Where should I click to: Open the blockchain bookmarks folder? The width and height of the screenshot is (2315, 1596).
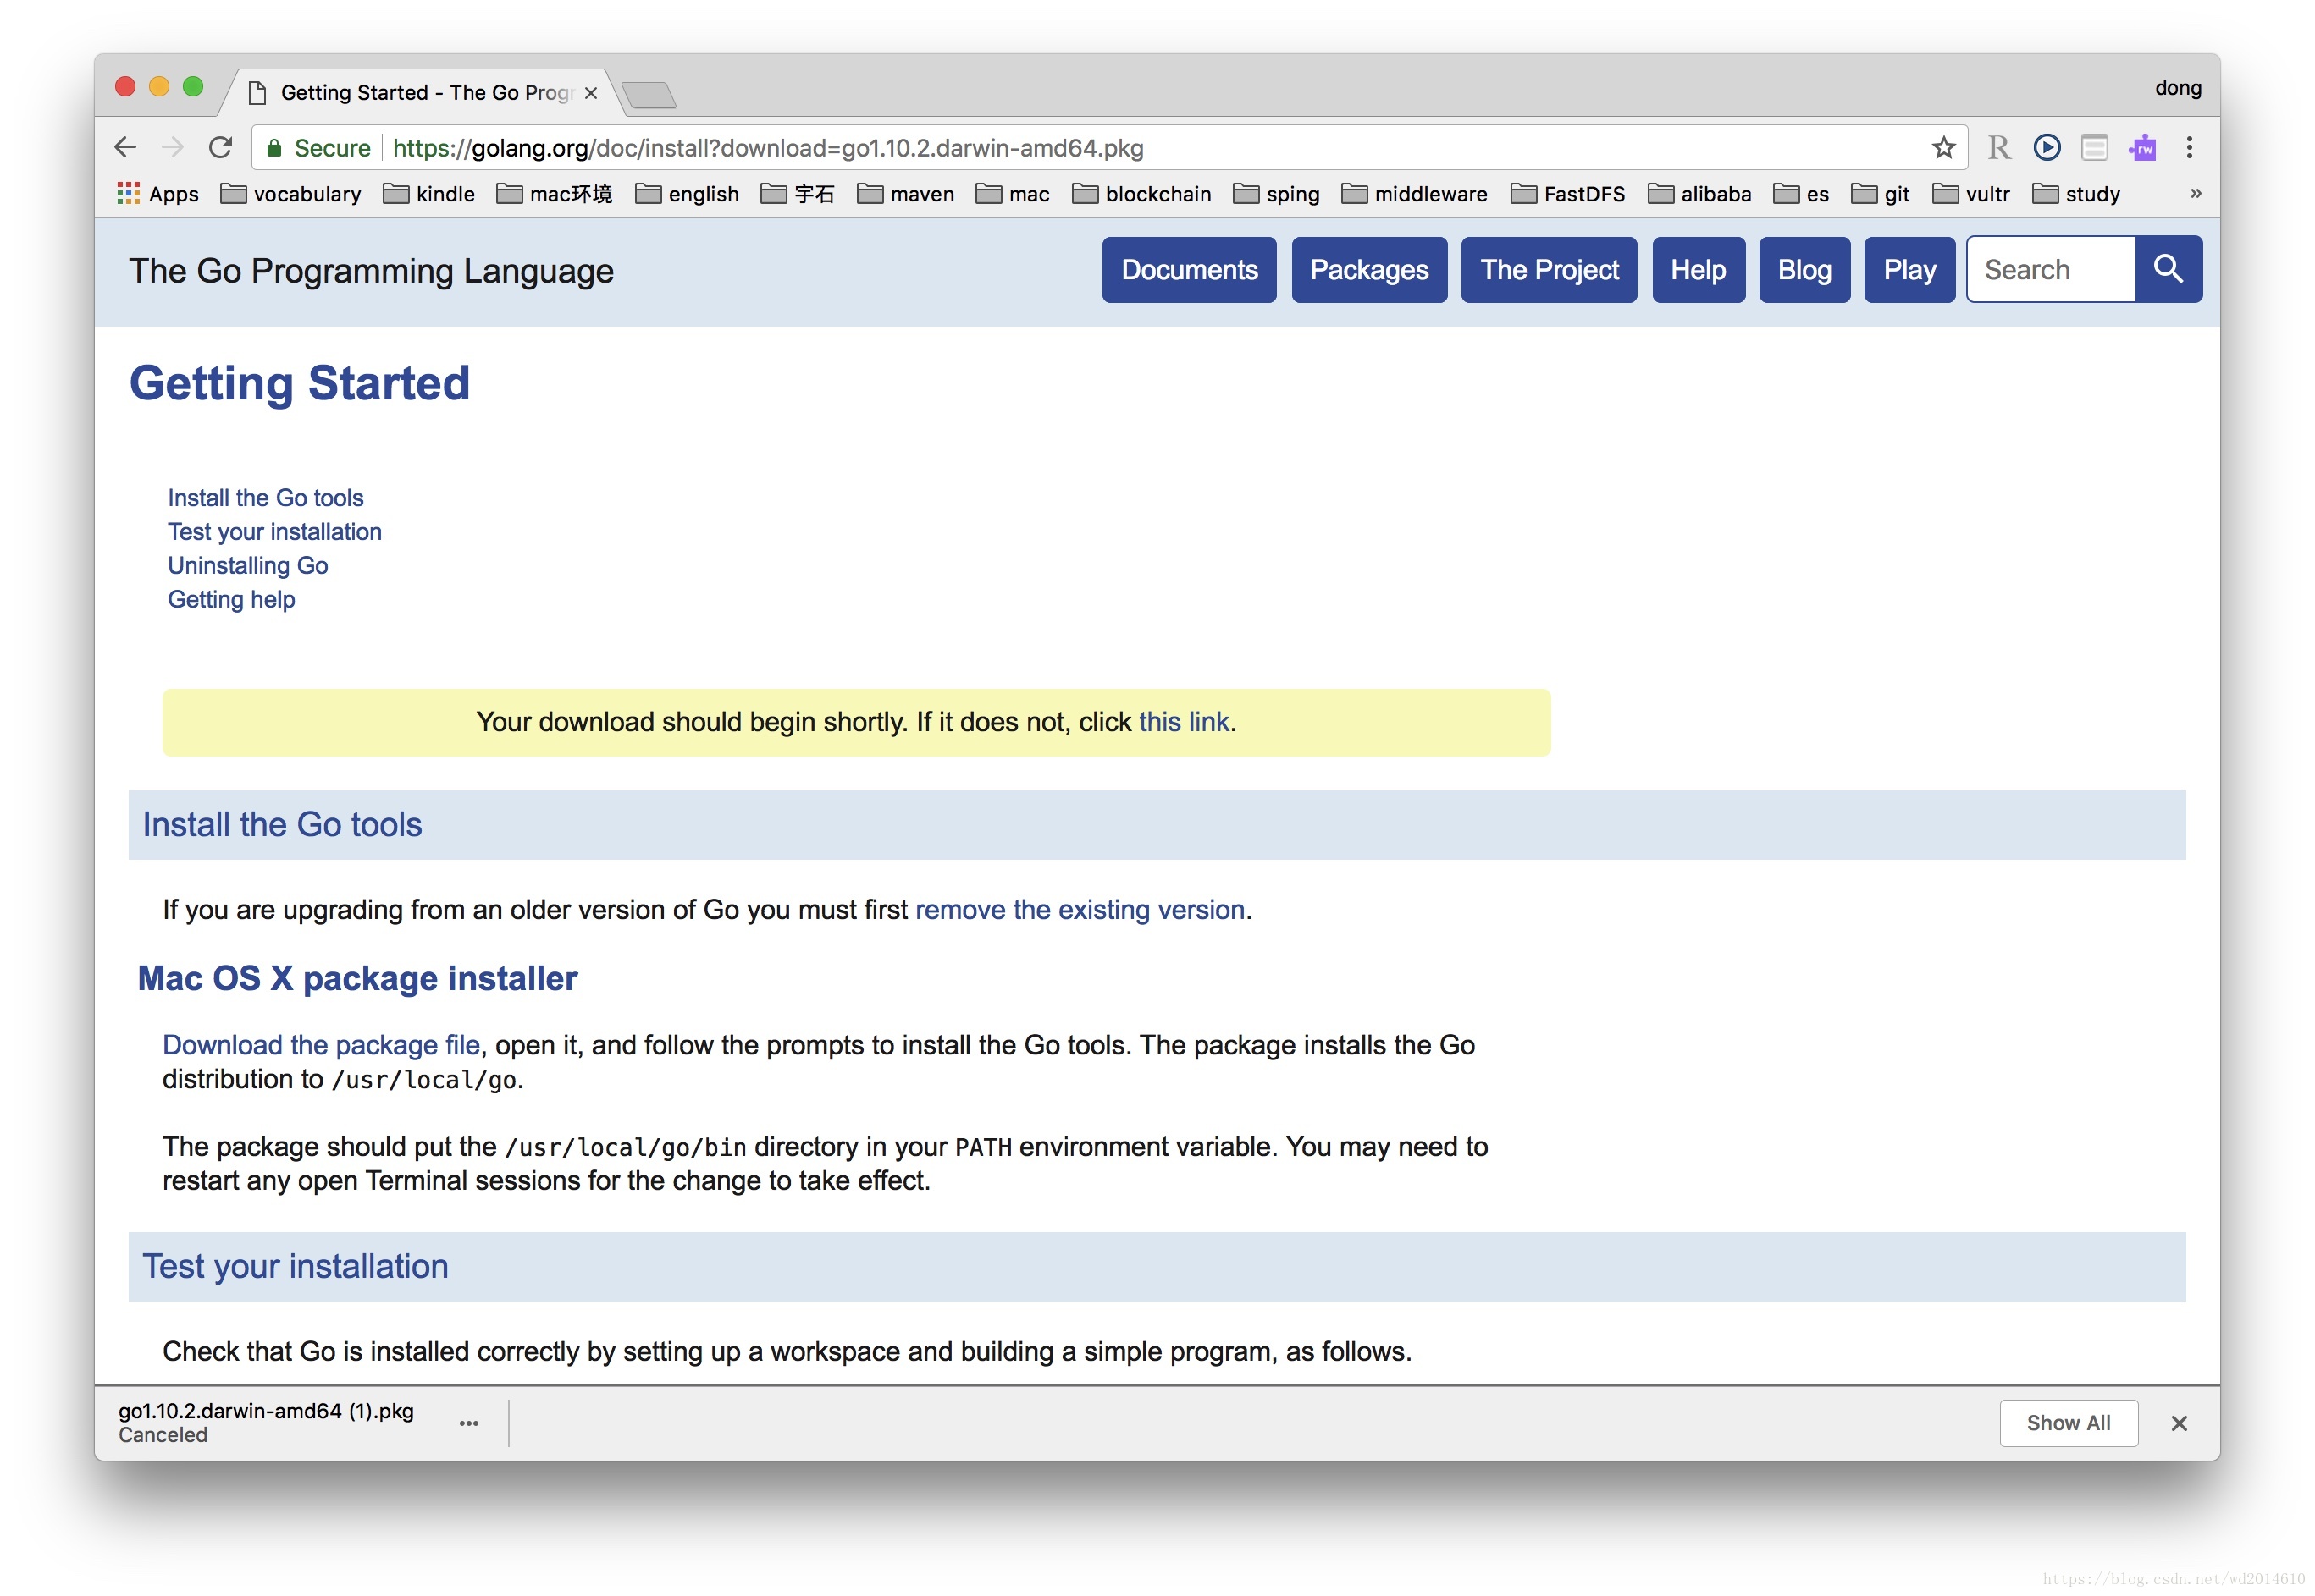(1141, 194)
